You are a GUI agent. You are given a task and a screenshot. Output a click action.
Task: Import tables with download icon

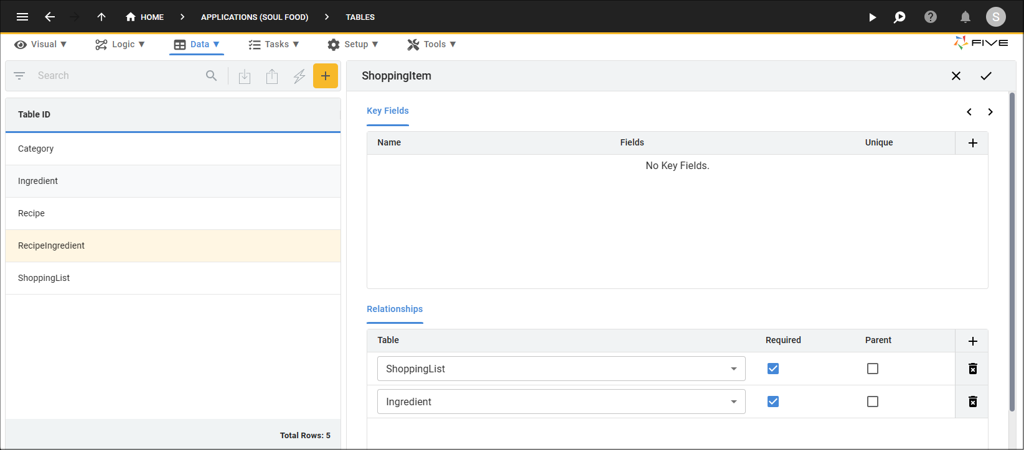tap(245, 76)
